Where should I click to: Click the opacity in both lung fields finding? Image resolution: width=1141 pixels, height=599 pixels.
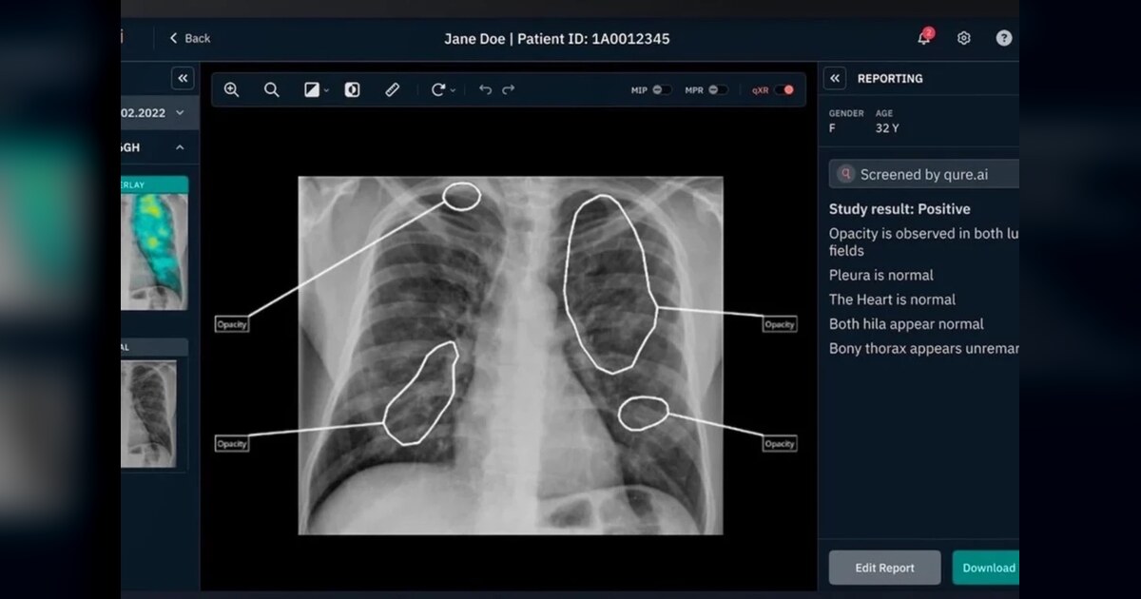(924, 242)
